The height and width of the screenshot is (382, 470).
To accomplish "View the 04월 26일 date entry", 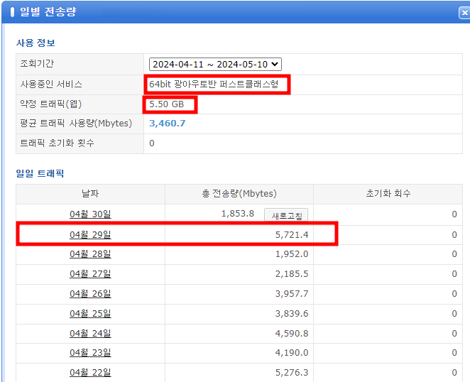I will coord(90,294).
